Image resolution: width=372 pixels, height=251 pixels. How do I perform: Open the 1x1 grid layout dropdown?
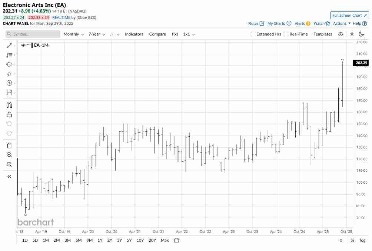pos(189,34)
